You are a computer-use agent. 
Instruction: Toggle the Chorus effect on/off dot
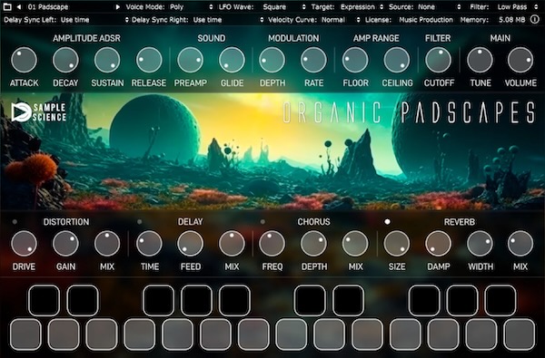pyautogui.click(x=263, y=222)
